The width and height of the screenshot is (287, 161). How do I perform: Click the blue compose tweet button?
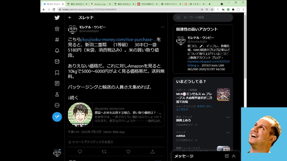point(57,117)
